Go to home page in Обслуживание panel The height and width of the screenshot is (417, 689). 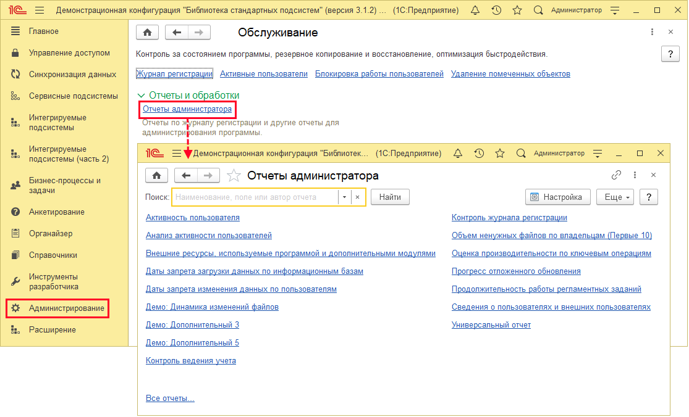pos(147,32)
